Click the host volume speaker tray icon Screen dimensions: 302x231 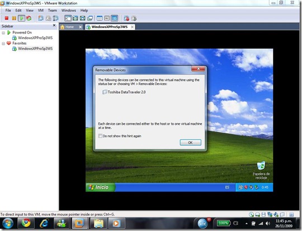point(268,224)
